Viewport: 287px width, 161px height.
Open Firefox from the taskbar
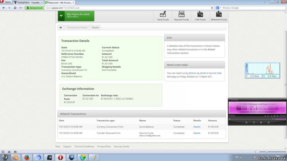pos(27,157)
